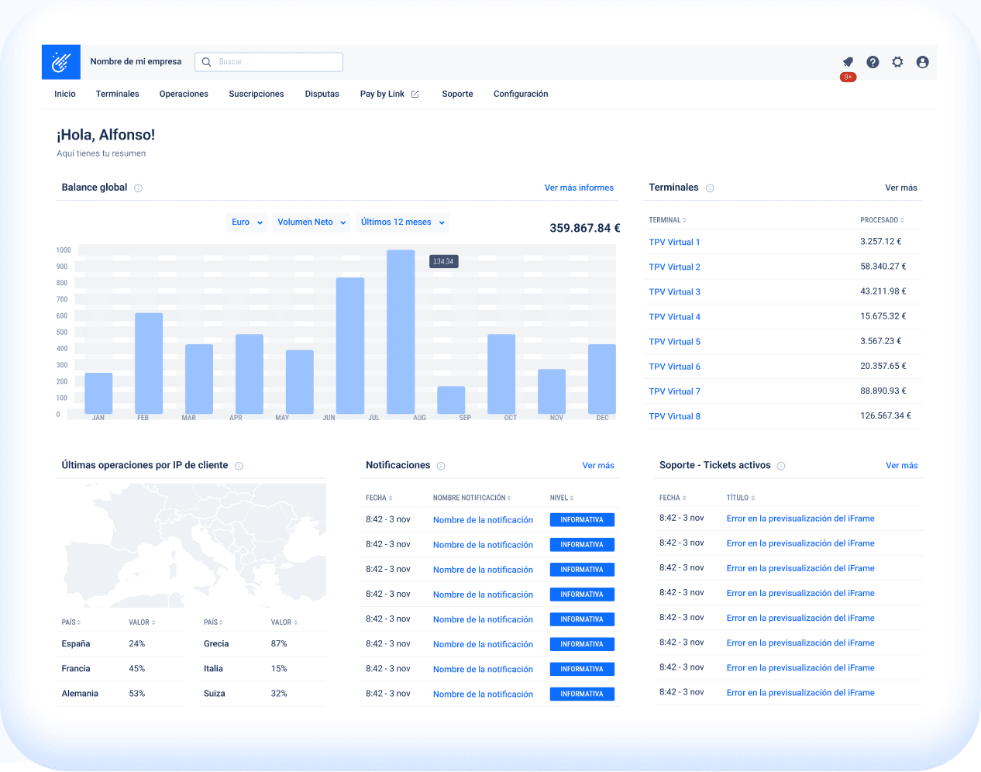
Task: Open the Terminales menu item
Action: pyautogui.click(x=118, y=95)
